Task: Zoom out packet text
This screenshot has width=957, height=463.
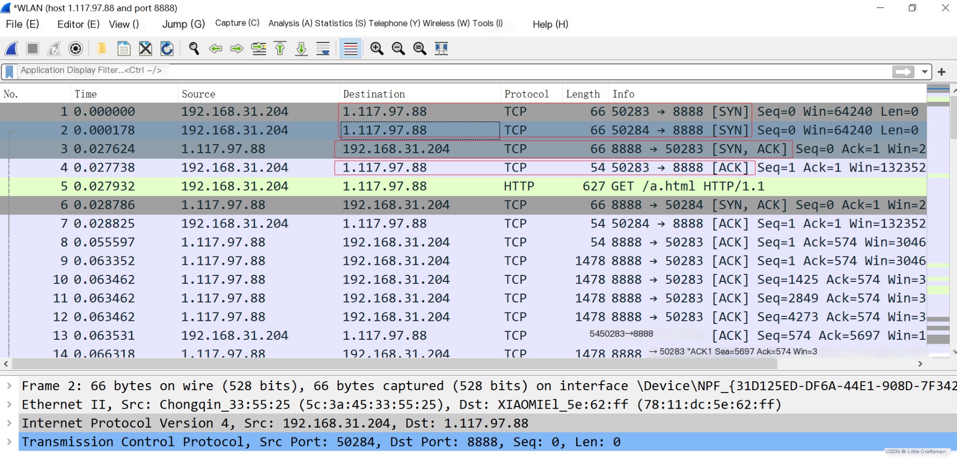Action: click(398, 48)
